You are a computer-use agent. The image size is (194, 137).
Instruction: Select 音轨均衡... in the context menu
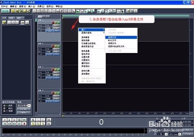tap(92, 71)
